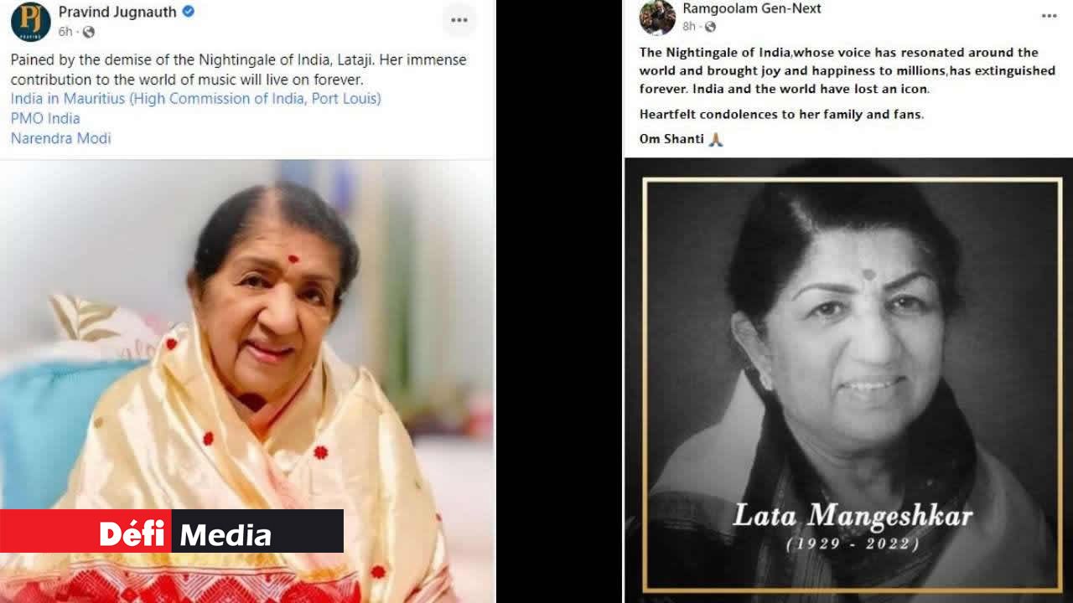Viewport: 1073px width, 603px height.
Task: Click the Lata Mangeshkar name caption in the tribute
Action: click(x=853, y=516)
